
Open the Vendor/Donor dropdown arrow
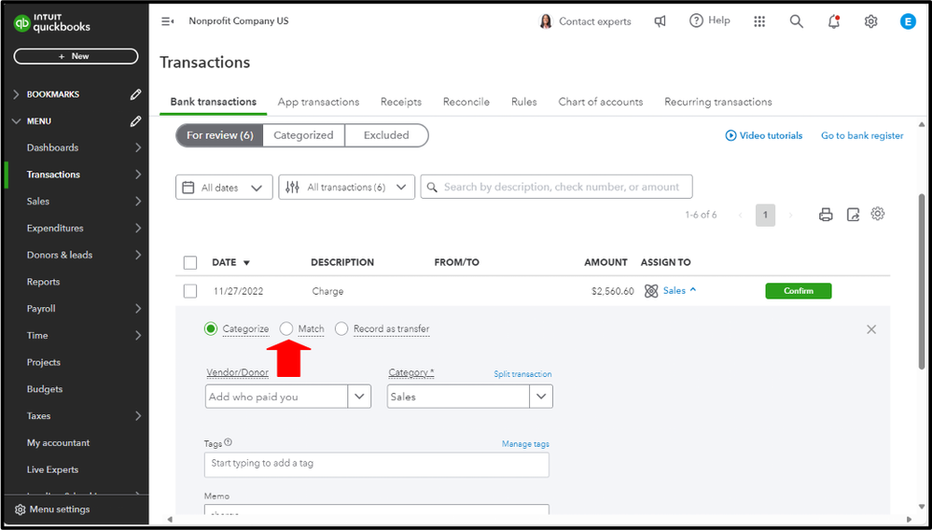coord(359,397)
